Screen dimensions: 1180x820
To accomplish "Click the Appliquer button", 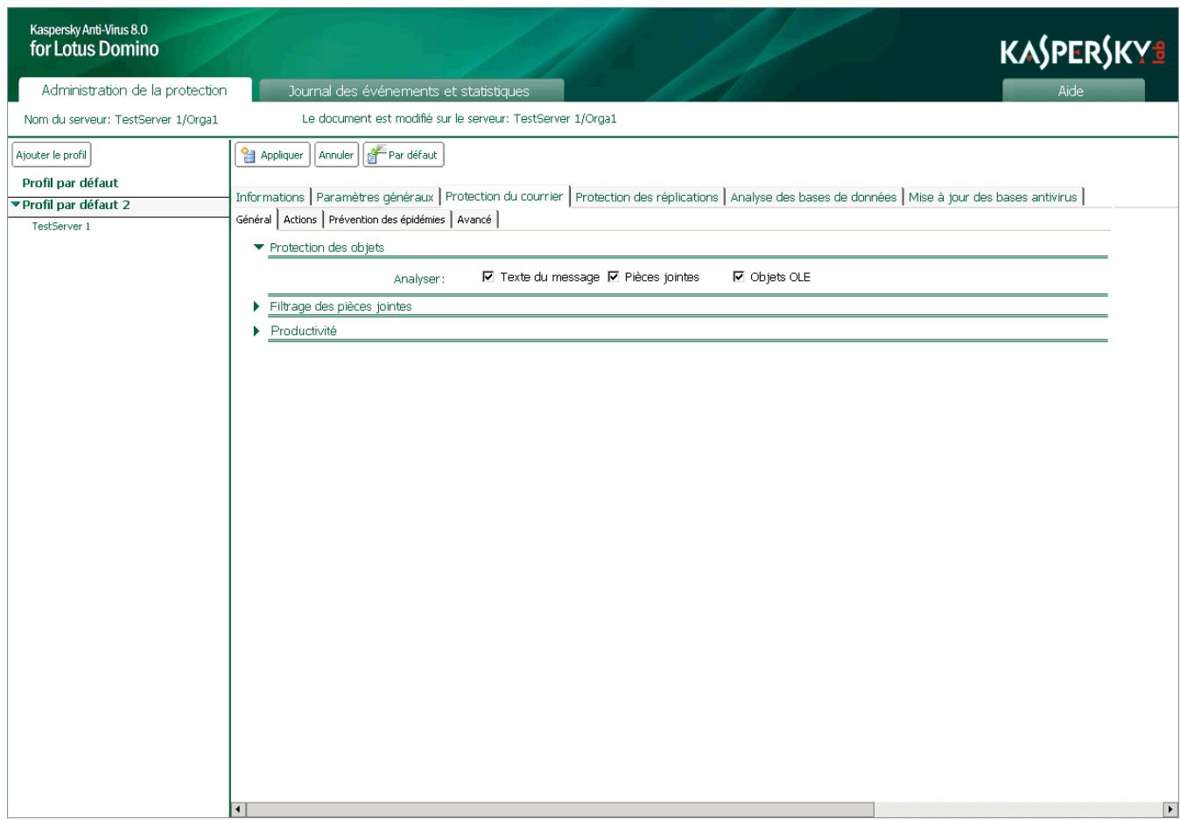I will pyautogui.click(x=272, y=155).
